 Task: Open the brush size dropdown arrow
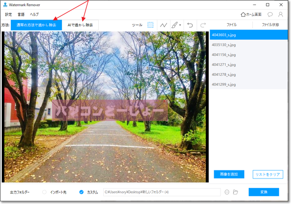coord(181,25)
